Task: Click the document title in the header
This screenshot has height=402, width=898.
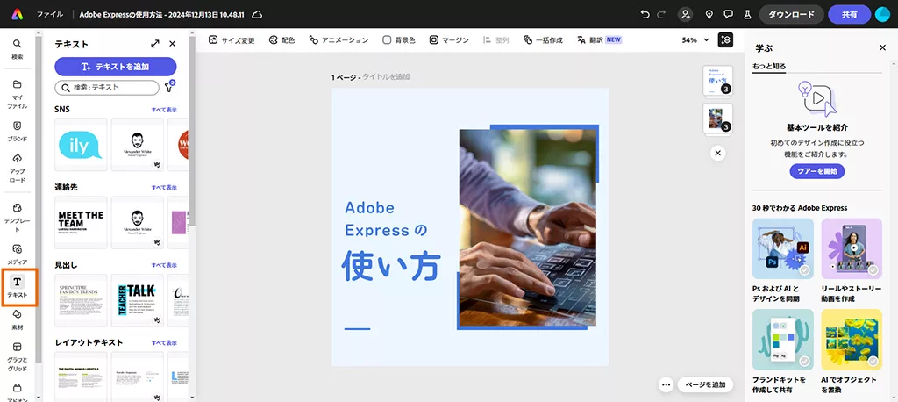Action: click(x=162, y=14)
